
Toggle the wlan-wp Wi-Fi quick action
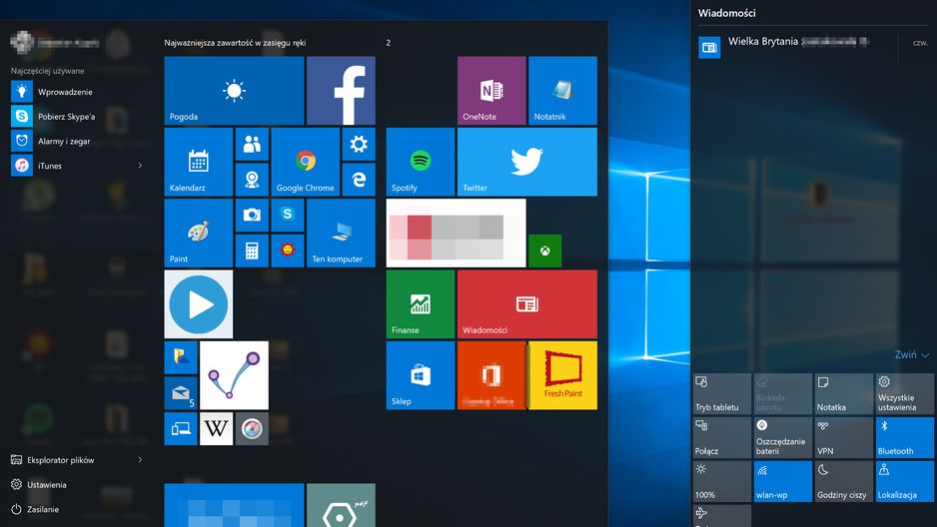(783, 481)
